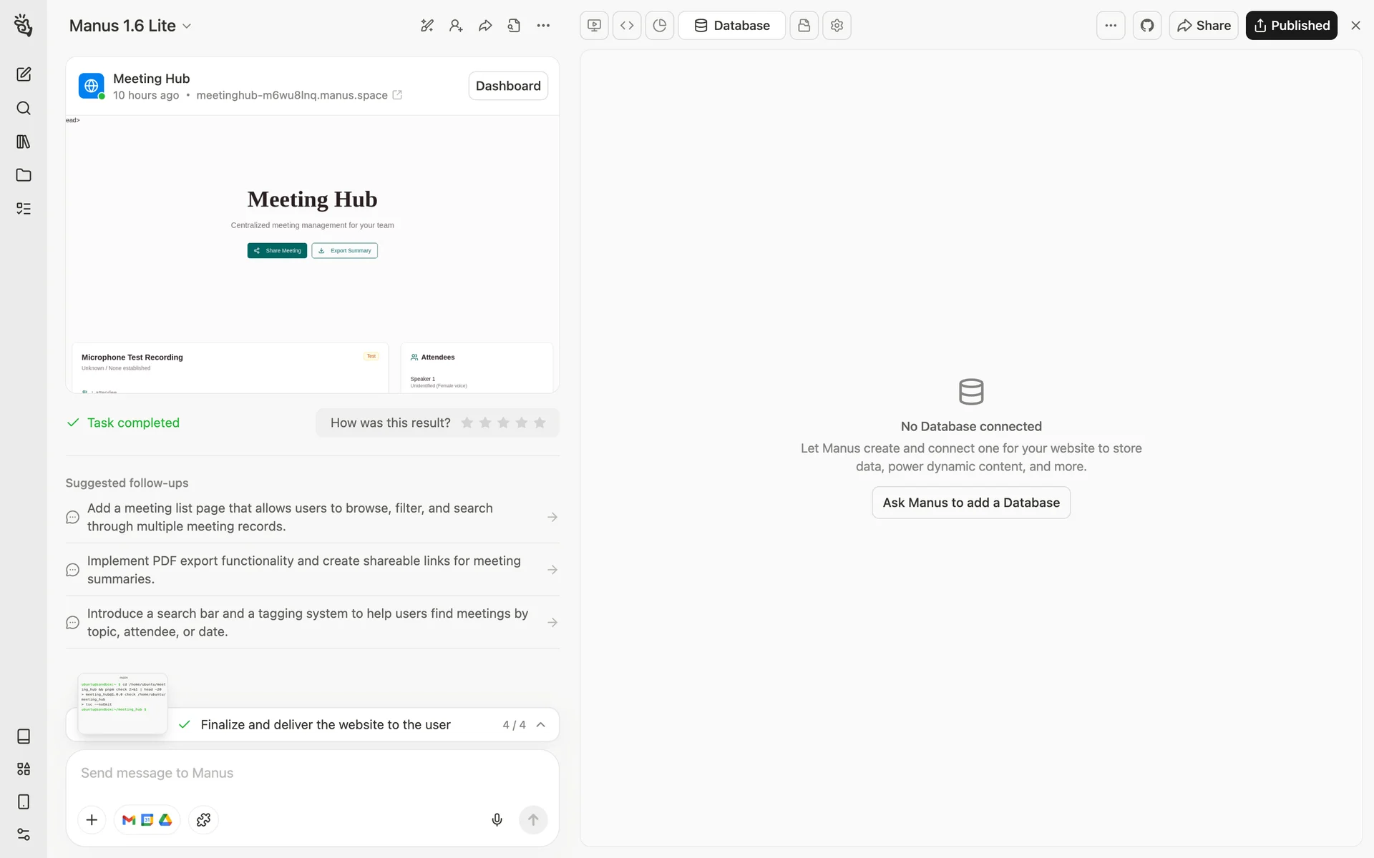Open the meetinghub manus.space site link
Viewport: 1374px width, 858px height.
point(292,95)
